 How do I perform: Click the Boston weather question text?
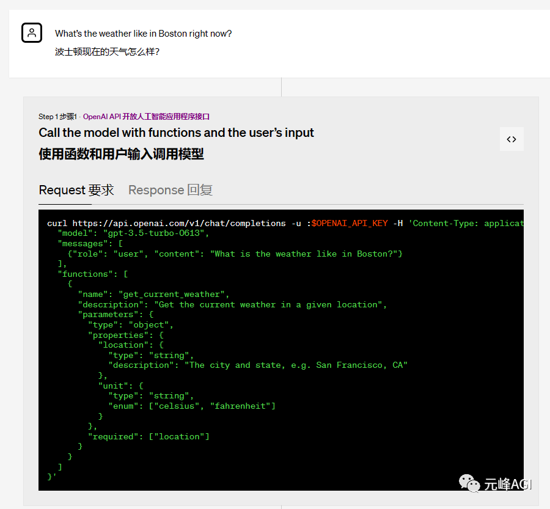pyautogui.click(x=143, y=34)
